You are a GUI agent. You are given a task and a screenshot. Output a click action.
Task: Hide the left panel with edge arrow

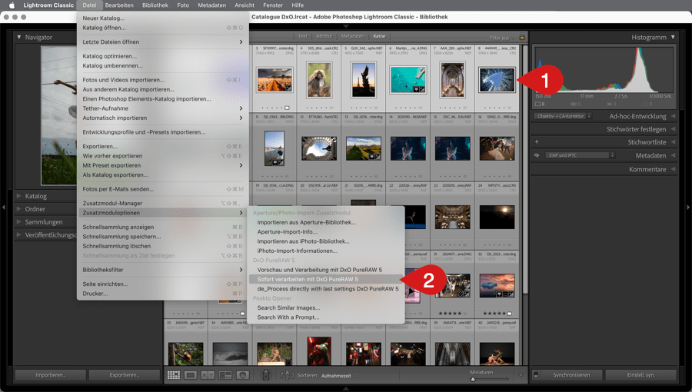[4, 207]
